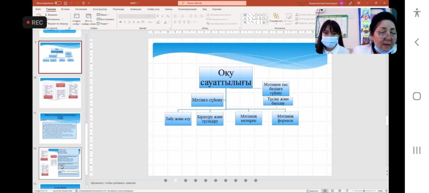Select the rectangle shape in gallery

[257, 15]
